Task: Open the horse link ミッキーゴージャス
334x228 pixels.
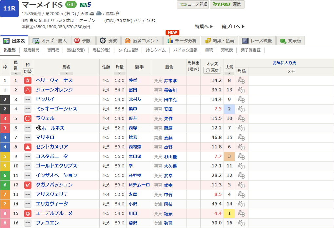Action: (x=56, y=109)
